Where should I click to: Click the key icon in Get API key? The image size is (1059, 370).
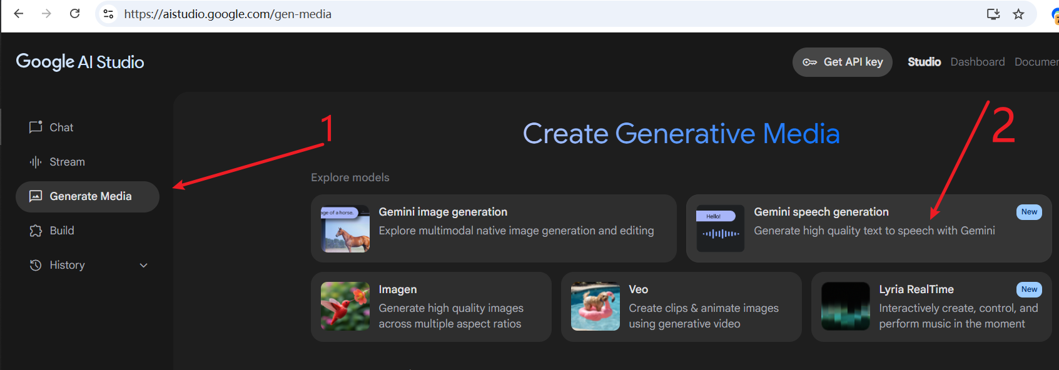tap(810, 62)
